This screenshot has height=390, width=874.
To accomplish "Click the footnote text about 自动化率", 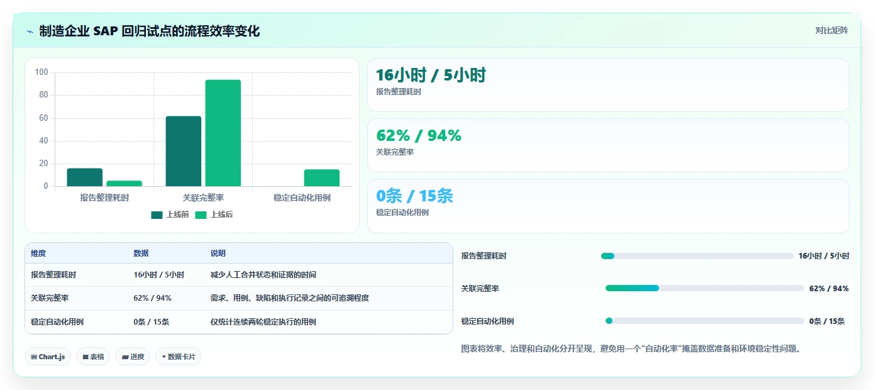I will pyautogui.click(x=632, y=348).
